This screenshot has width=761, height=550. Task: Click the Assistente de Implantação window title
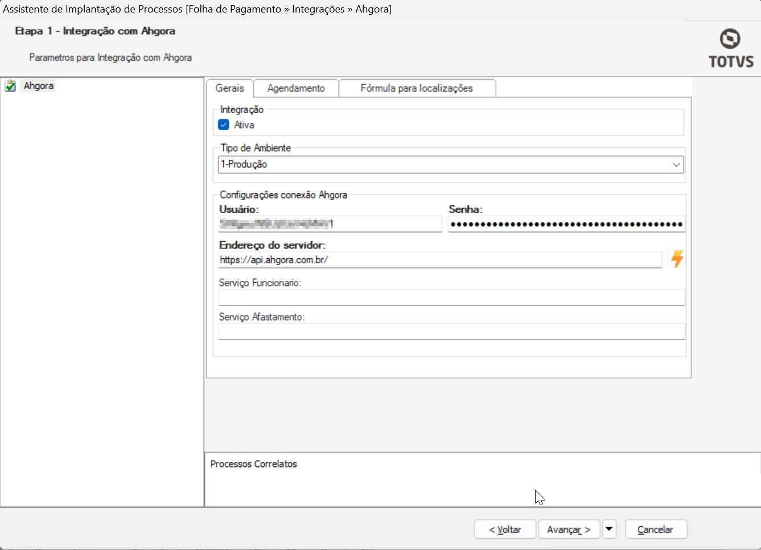pos(198,9)
